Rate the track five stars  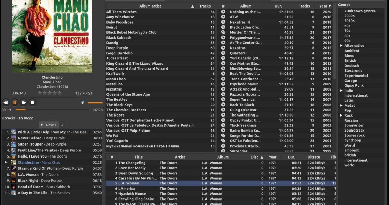[60, 93]
